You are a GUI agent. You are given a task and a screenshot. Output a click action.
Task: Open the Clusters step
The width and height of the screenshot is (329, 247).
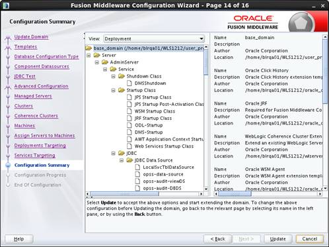(x=24, y=106)
